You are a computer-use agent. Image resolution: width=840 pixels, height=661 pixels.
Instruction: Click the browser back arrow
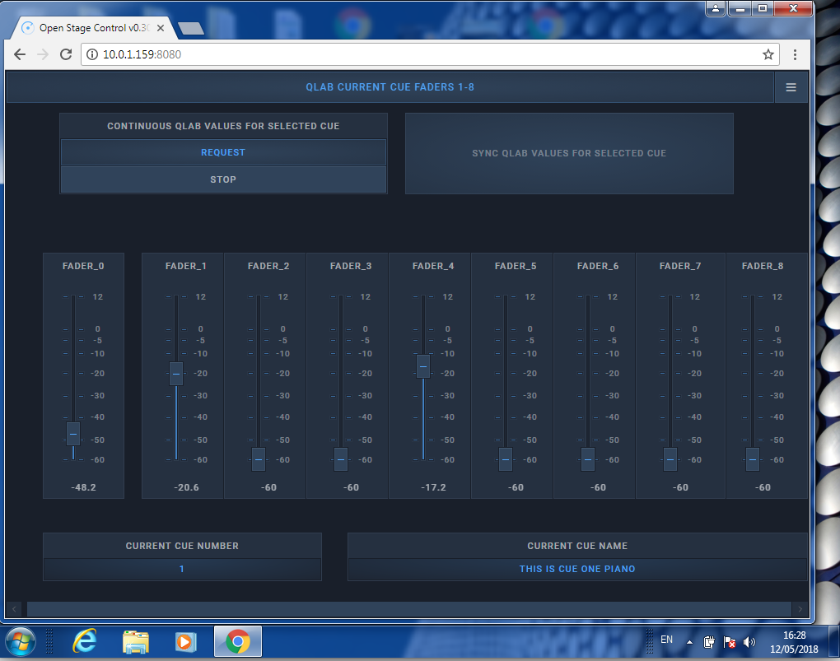[x=21, y=55]
